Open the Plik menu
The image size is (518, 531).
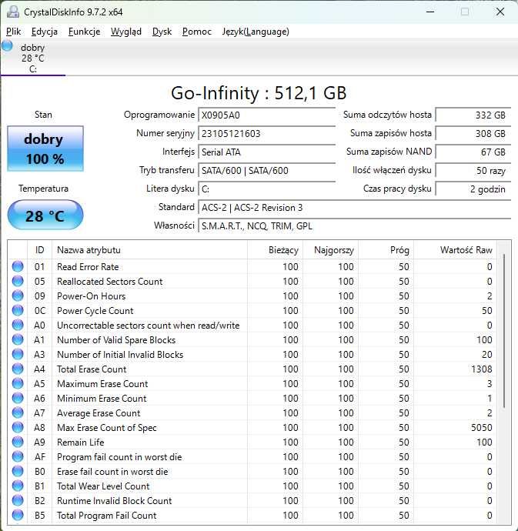[x=14, y=32]
